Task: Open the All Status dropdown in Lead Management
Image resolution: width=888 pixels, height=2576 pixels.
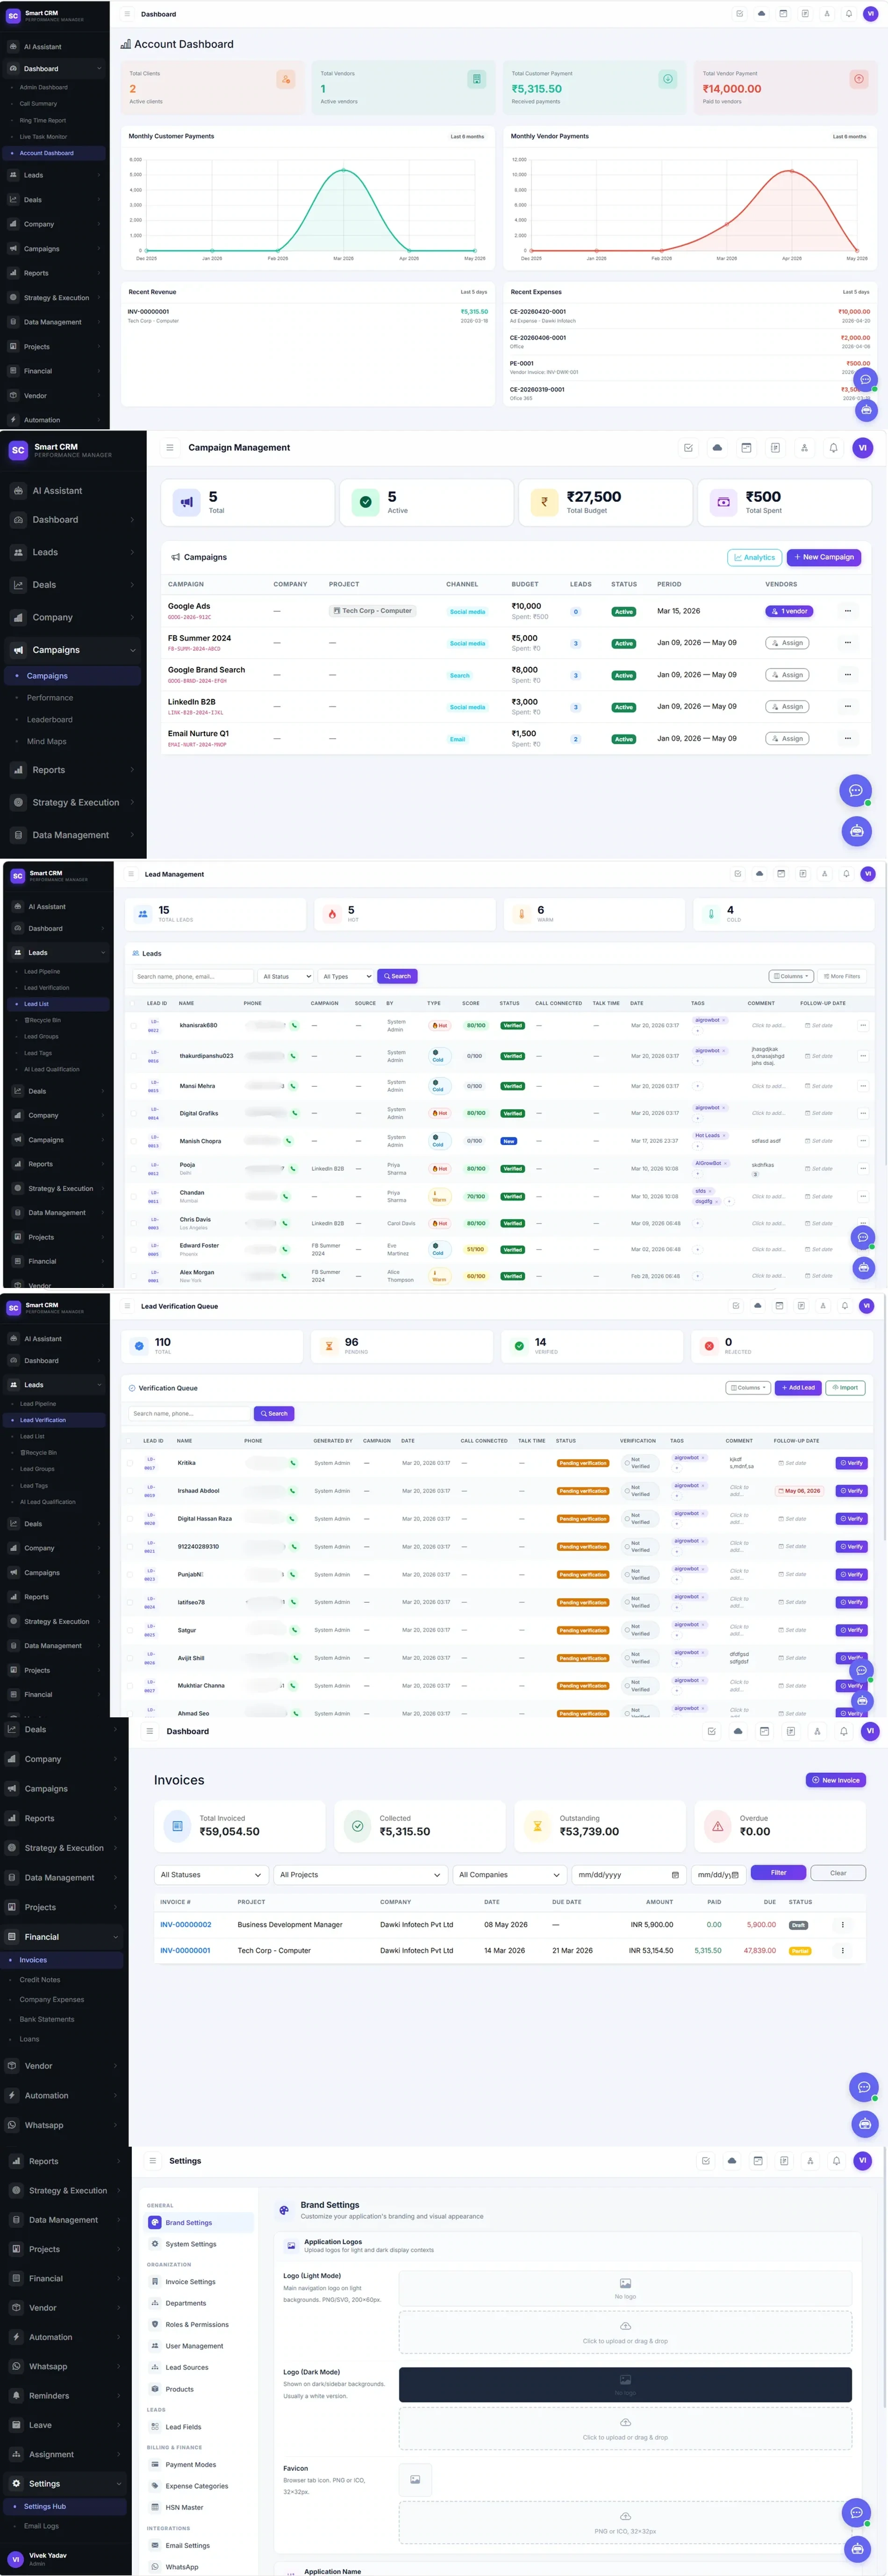Action: 286,976
